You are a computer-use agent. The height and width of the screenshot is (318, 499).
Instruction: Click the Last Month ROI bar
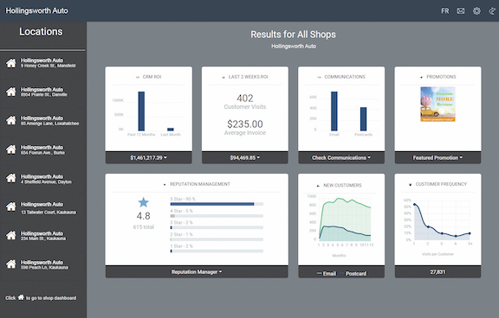coord(171,129)
